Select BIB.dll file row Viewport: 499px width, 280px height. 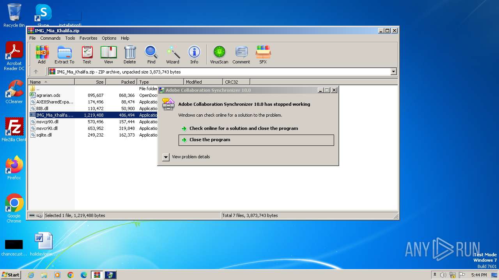point(93,108)
